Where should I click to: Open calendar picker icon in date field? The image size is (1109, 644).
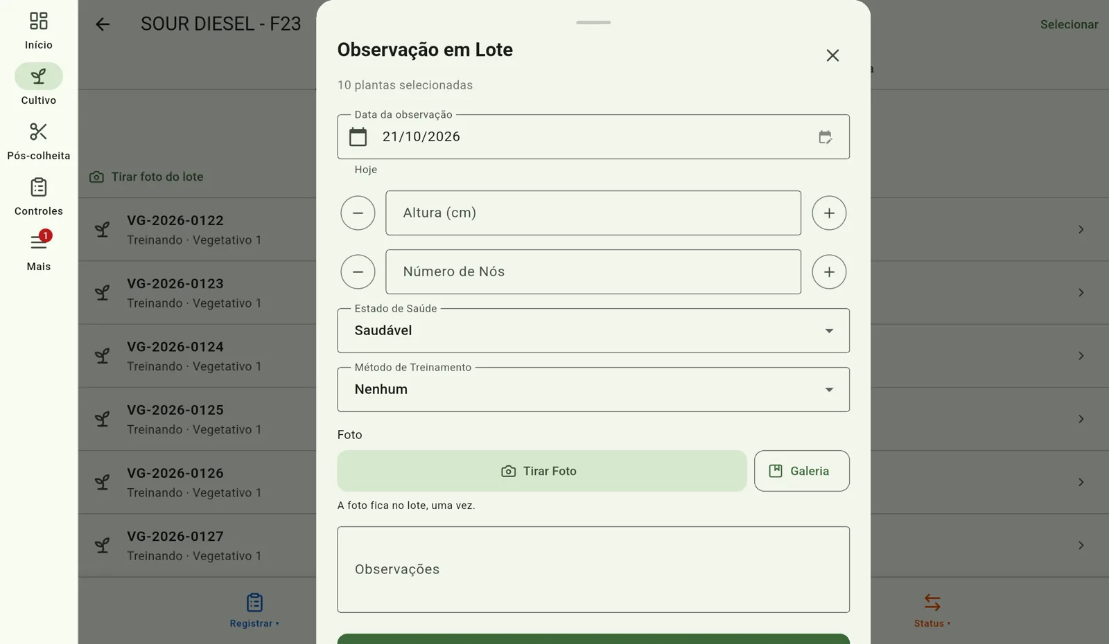pos(358,136)
